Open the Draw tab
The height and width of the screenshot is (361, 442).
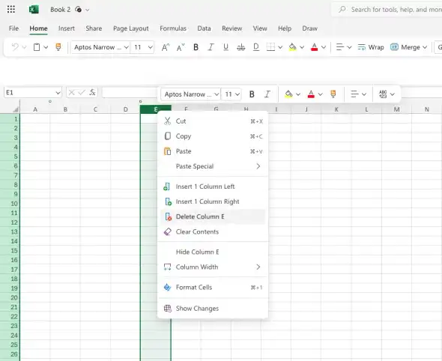310,28
